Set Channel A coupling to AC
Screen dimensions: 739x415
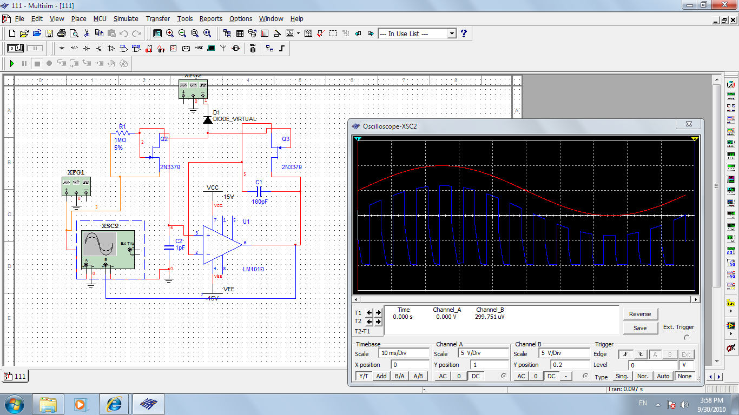coord(443,376)
